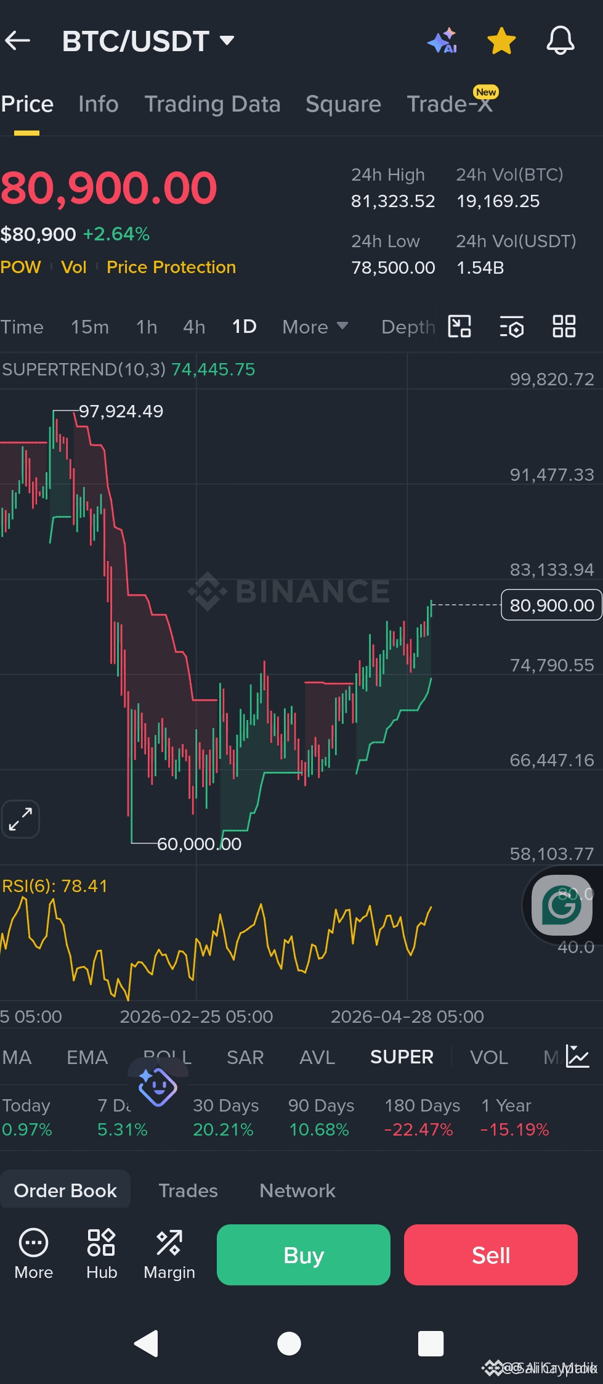Switch chart to Depth view
Screen dimensions: 603x1384
coord(408,327)
